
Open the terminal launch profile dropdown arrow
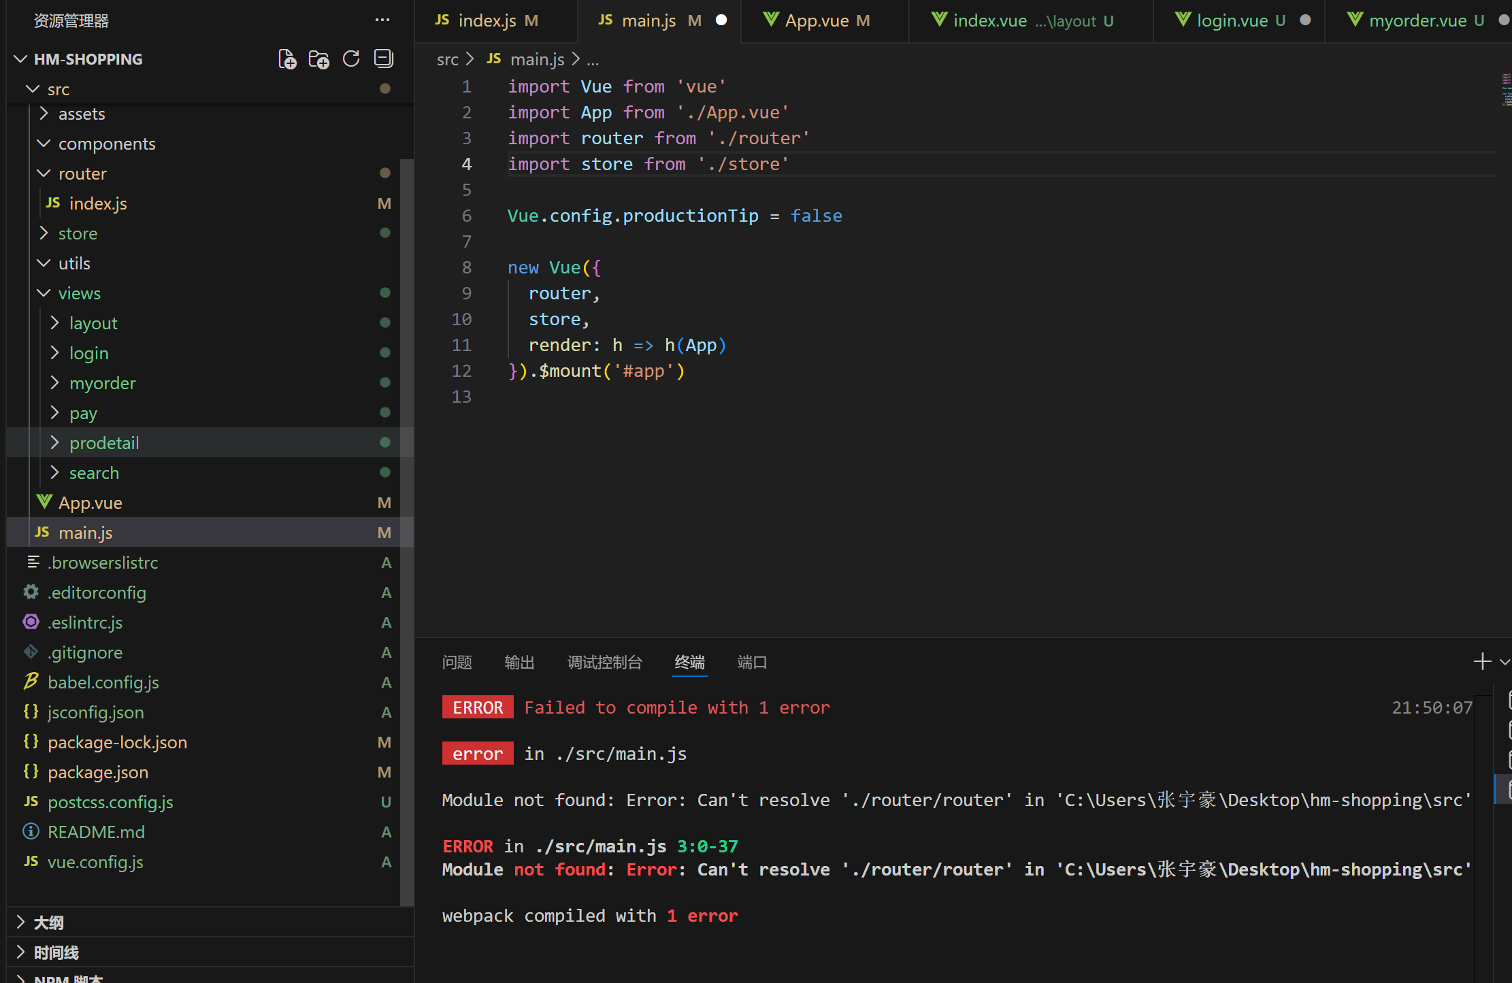point(1505,661)
